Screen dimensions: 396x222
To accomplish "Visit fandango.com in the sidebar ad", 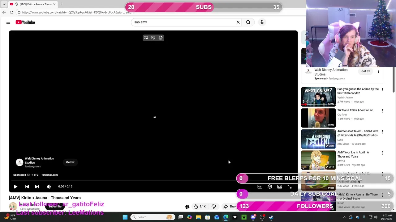I will [337, 79].
